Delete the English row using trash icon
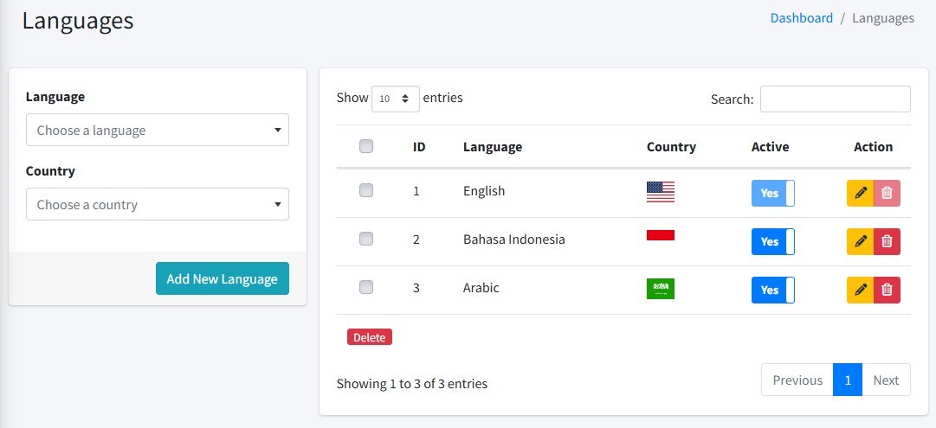The image size is (936, 428). [x=887, y=193]
